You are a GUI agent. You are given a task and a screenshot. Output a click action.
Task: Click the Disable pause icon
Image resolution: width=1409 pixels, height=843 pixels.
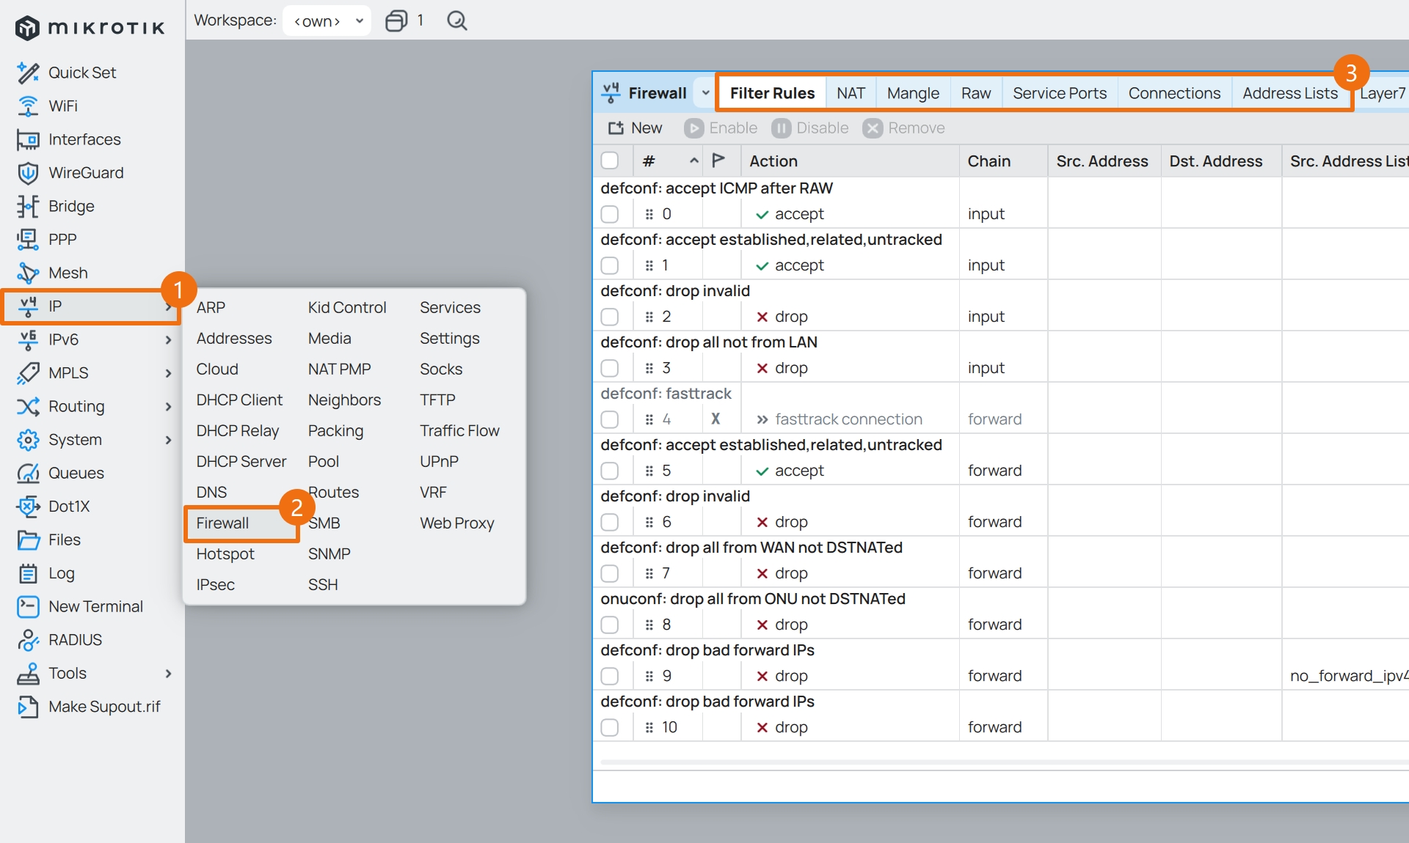click(781, 128)
